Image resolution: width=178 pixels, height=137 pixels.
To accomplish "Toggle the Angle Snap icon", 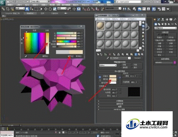I will (x=88, y=9).
